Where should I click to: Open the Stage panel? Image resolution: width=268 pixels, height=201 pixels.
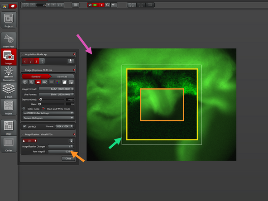tap(9, 127)
